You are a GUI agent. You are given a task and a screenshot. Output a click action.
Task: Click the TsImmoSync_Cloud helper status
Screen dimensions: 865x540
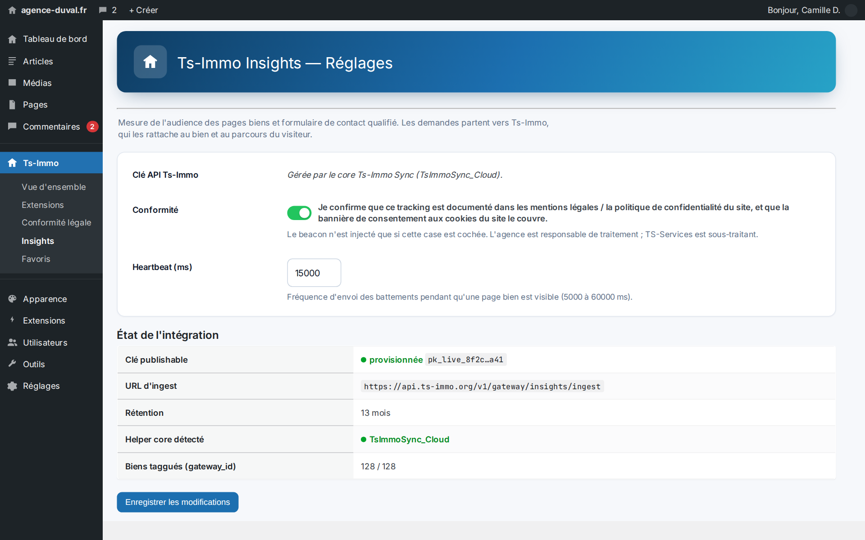[409, 440]
